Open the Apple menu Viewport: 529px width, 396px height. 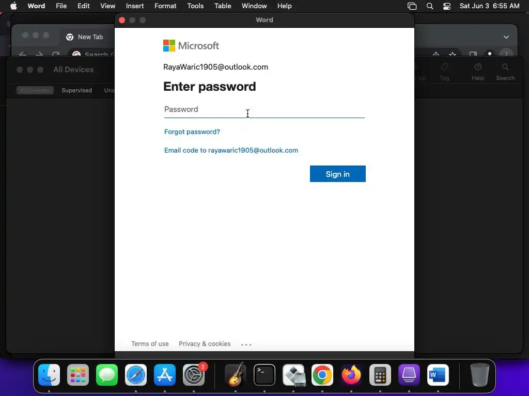coord(13,6)
